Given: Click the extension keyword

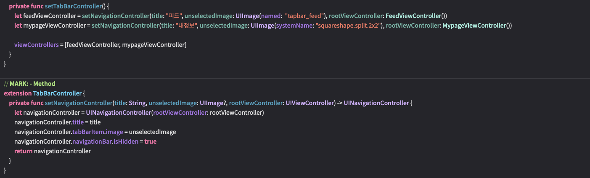Looking at the screenshot, I should [x=17, y=93].
